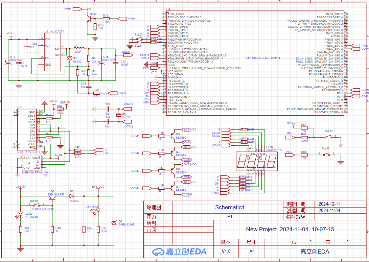Click resistor R51 3.3k
The image size is (369, 262).
tap(98, 229)
